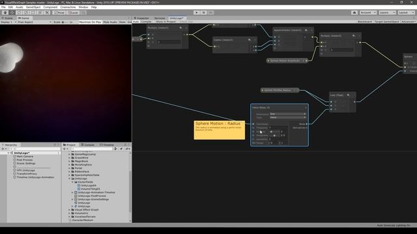Switch to the Scene tab
The width and height of the screenshot is (417, 234).
7,18
